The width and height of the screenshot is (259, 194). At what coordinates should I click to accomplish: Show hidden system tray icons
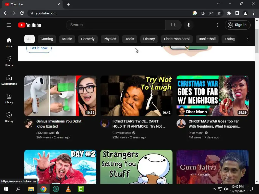214,189
